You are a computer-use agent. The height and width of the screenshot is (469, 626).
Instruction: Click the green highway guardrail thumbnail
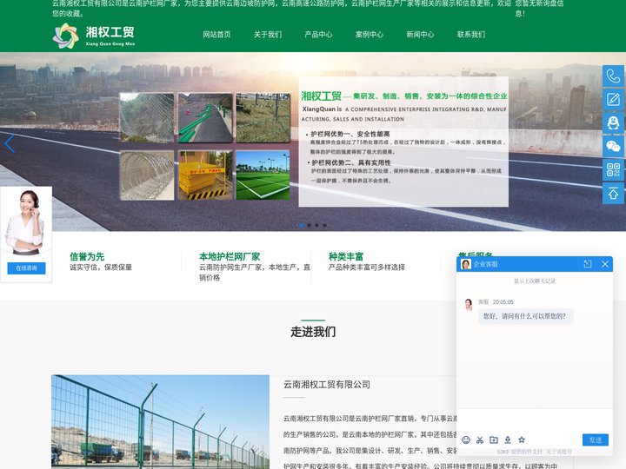tap(205, 117)
